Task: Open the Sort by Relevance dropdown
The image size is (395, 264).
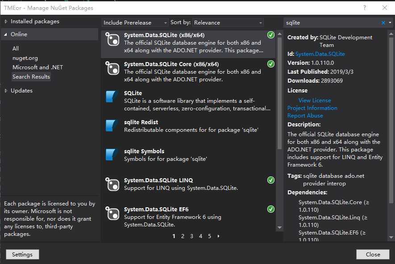Action: [228, 23]
